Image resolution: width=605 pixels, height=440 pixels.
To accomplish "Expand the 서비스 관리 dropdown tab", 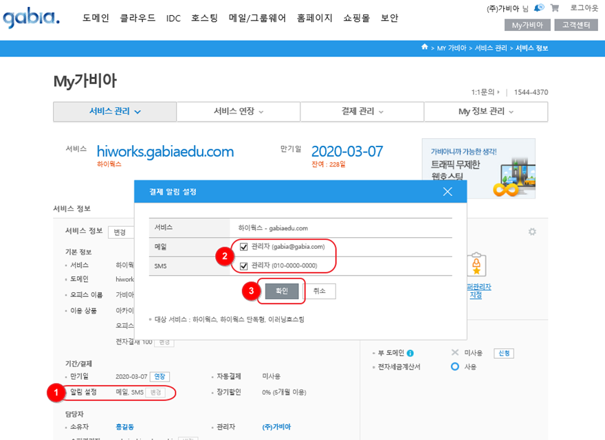I will pyautogui.click(x=115, y=111).
